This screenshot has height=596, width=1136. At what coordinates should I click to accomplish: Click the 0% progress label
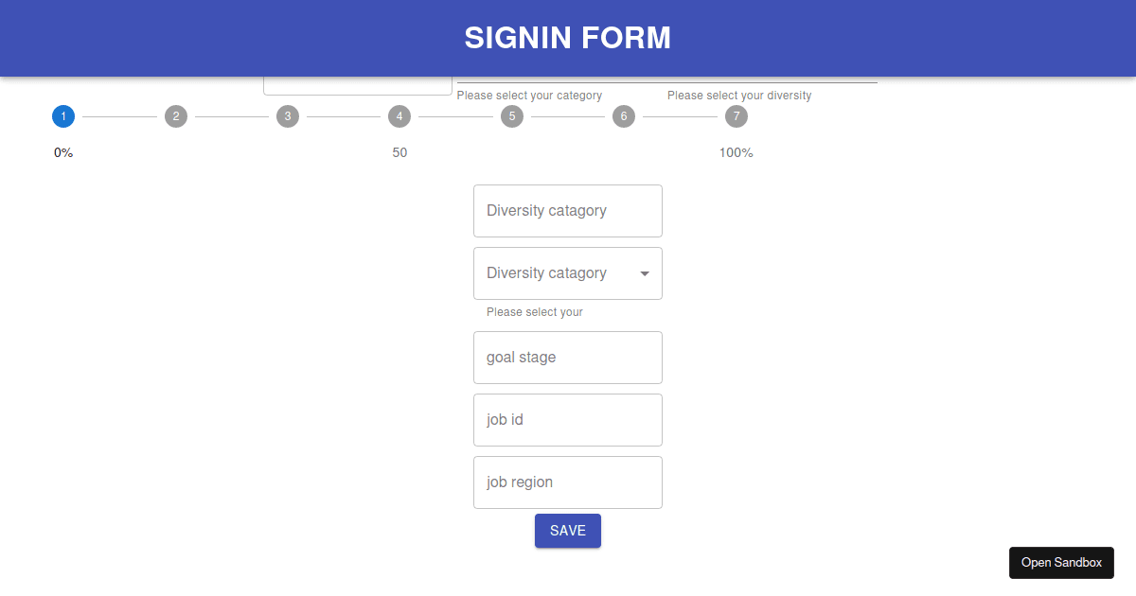click(62, 151)
